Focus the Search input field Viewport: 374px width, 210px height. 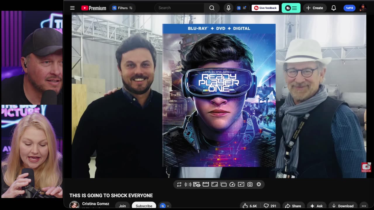coord(179,8)
